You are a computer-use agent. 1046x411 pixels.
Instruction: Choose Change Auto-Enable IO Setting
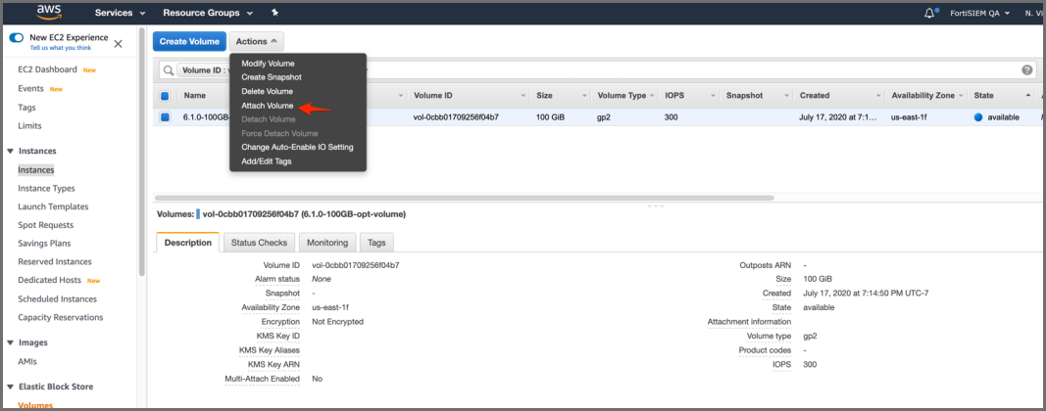(297, 147)
